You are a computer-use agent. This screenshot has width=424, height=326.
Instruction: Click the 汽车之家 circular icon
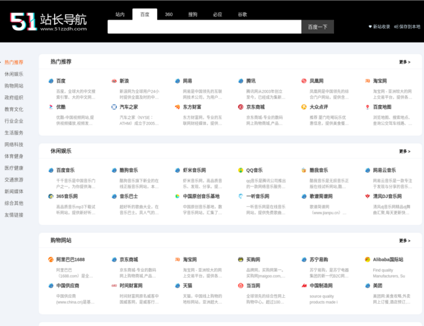[114, 107]
